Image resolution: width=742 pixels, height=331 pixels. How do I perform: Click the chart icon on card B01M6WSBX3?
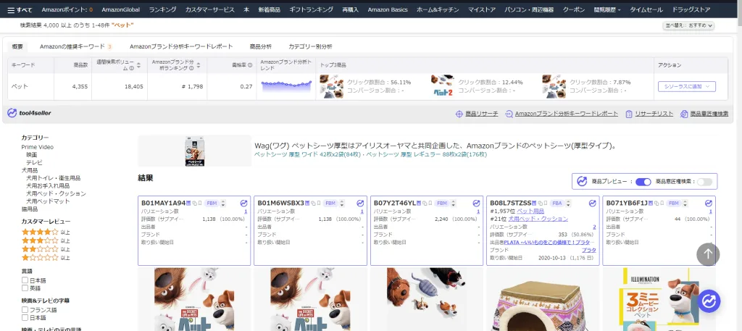coord(360,204)
